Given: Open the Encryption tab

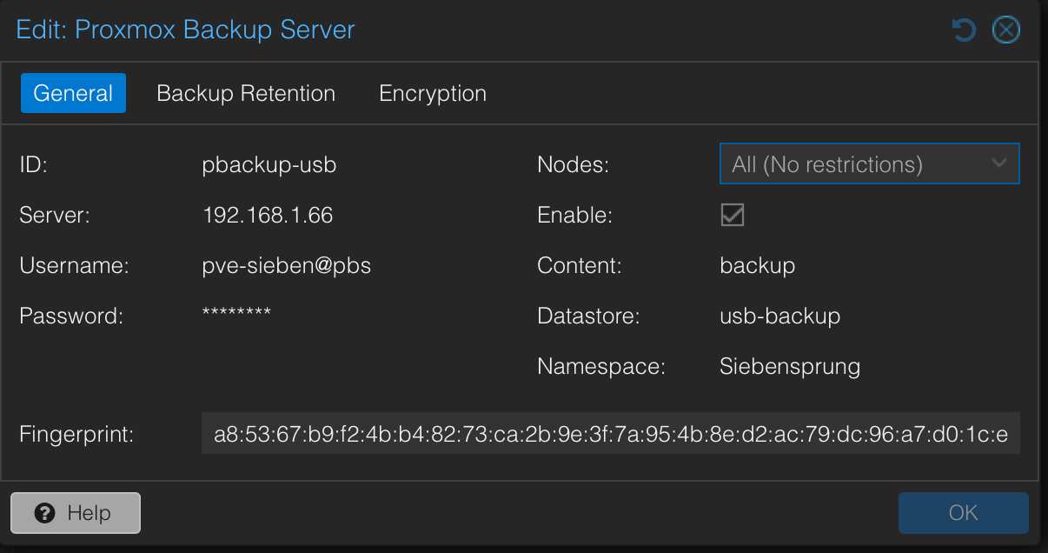Looking at the screenshot, I should pyautogui.click(x=433, y=93).
